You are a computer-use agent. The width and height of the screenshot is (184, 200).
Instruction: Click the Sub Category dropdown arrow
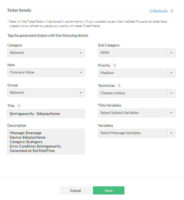(171, 53)
